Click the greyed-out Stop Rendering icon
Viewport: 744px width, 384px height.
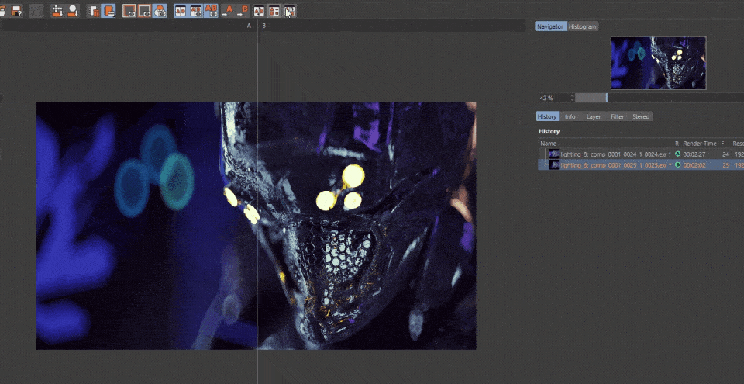(36, 10)
